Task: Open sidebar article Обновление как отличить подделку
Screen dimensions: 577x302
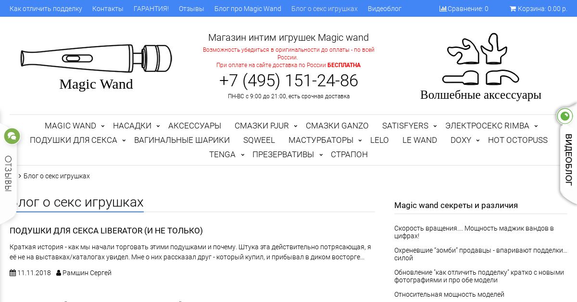Action: click(x=479, y=276)
